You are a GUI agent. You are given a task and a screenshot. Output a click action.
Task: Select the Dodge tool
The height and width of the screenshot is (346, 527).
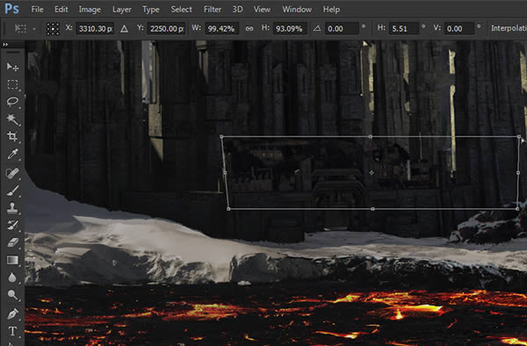pos(13,294)
